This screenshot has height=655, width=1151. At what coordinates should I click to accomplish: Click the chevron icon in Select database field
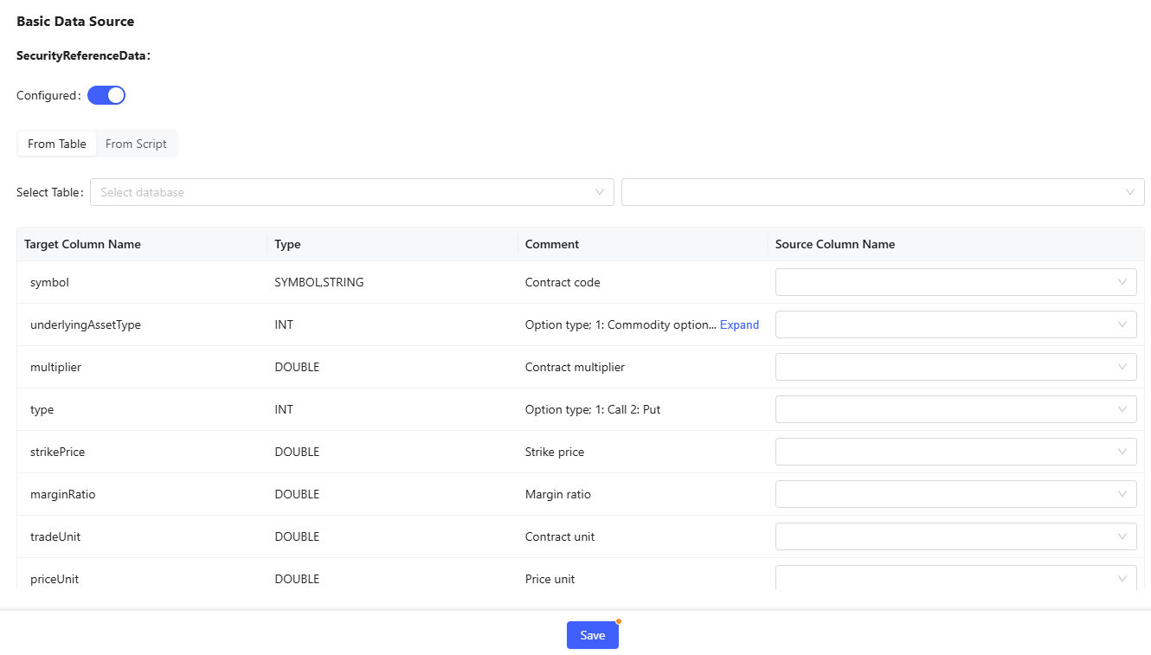600,192
